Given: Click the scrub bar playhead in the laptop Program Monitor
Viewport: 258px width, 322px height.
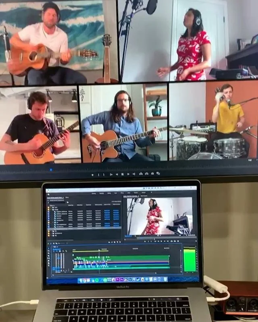Looking at the screenshot, I should (154, 239).
